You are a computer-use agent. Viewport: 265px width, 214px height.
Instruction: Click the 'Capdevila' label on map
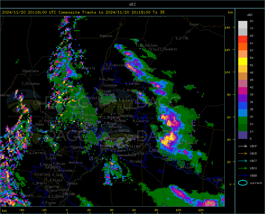pyautogui.click(x=87, y=68)
